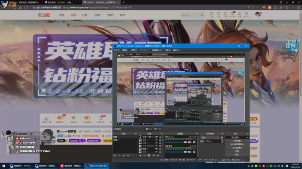
Task: Open the OBS Edit menu
Action: pos(125,50)
